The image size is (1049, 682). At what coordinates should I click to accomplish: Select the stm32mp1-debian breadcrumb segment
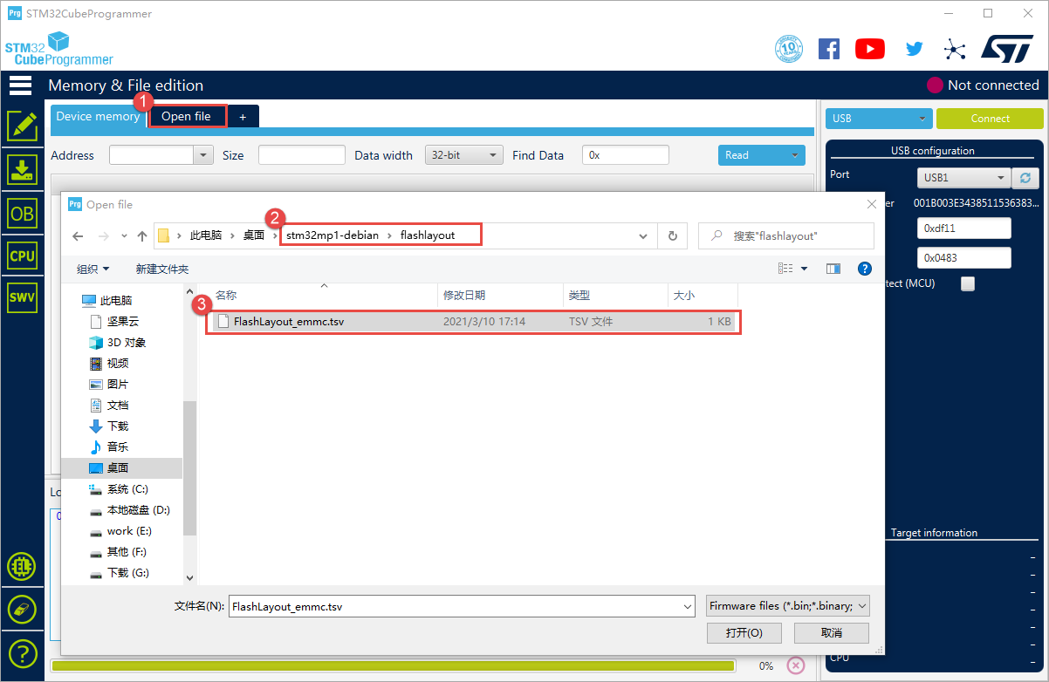click(x=333, y=235)
